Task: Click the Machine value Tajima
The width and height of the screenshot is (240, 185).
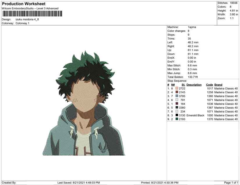Action: coord(192,27)
